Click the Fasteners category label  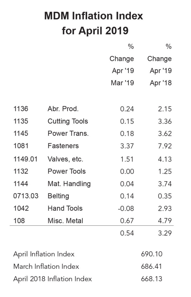pos(63,146)
